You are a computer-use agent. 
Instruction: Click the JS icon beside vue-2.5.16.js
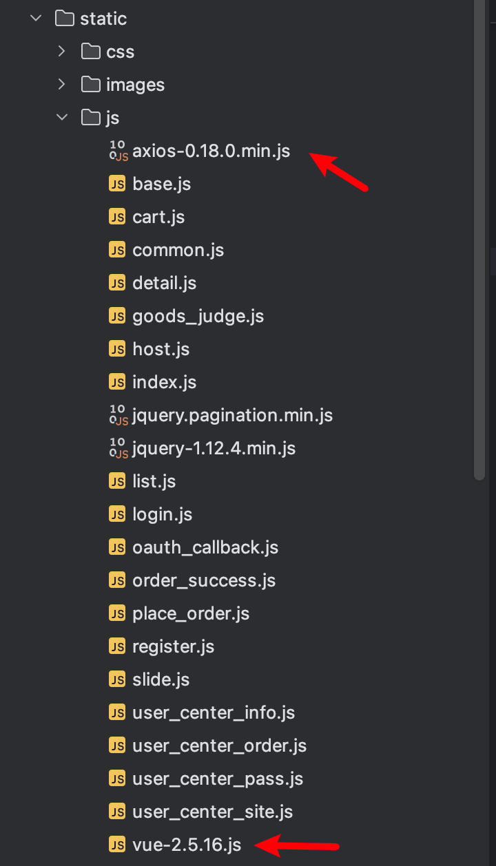tap(118, 845)
